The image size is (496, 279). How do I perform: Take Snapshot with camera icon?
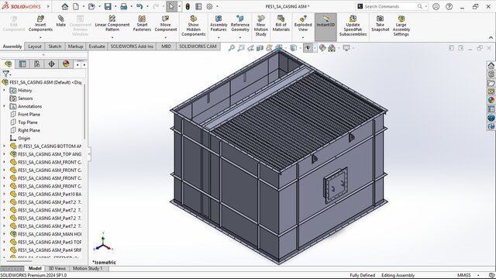click(380, 23)
